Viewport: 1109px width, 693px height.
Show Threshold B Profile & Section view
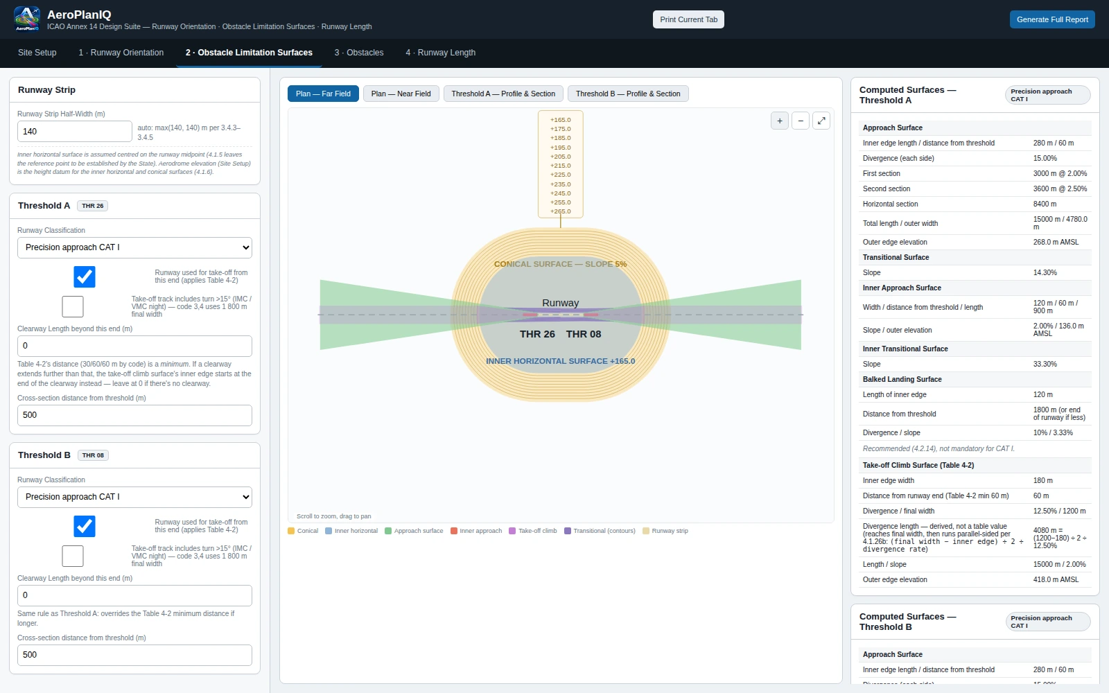pos(628,94)
